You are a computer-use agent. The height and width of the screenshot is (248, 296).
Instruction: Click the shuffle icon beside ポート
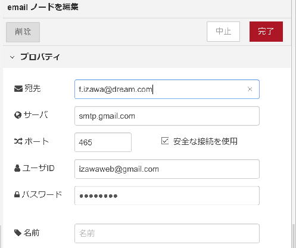point(18,141)
